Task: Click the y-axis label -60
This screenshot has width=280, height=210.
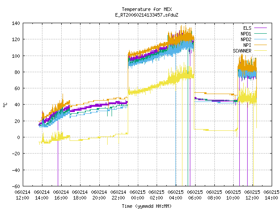Action: click(x=16, y=186)
